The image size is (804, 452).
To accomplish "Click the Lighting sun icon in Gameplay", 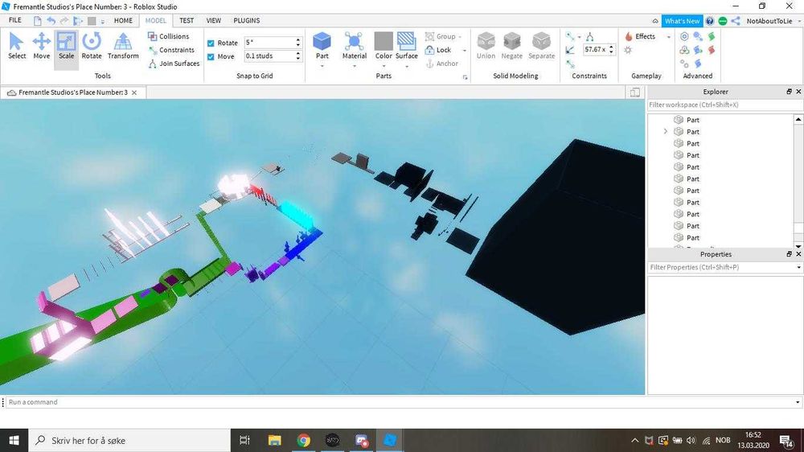I will pos(628,51).
